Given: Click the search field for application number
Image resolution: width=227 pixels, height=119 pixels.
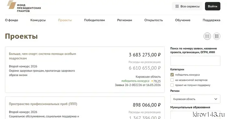Looking at the screenshot, I should (x=195, y=61).
